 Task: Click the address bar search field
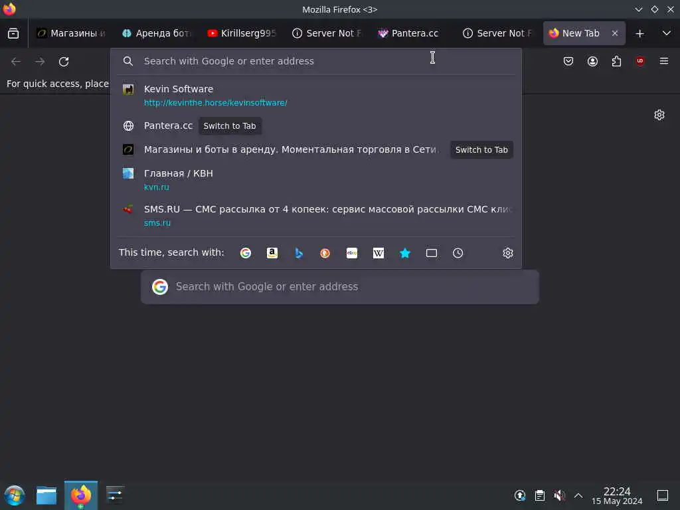point(315,61)
